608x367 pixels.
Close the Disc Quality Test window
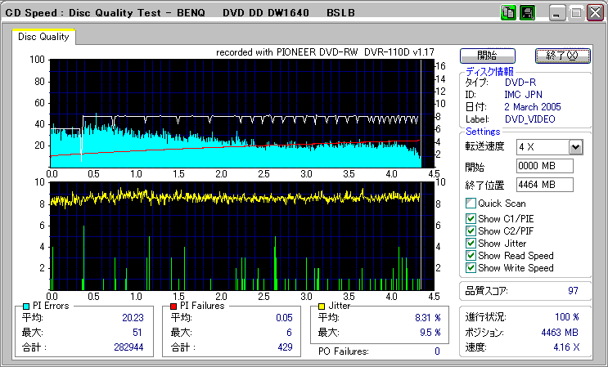(x=595, y=13)
